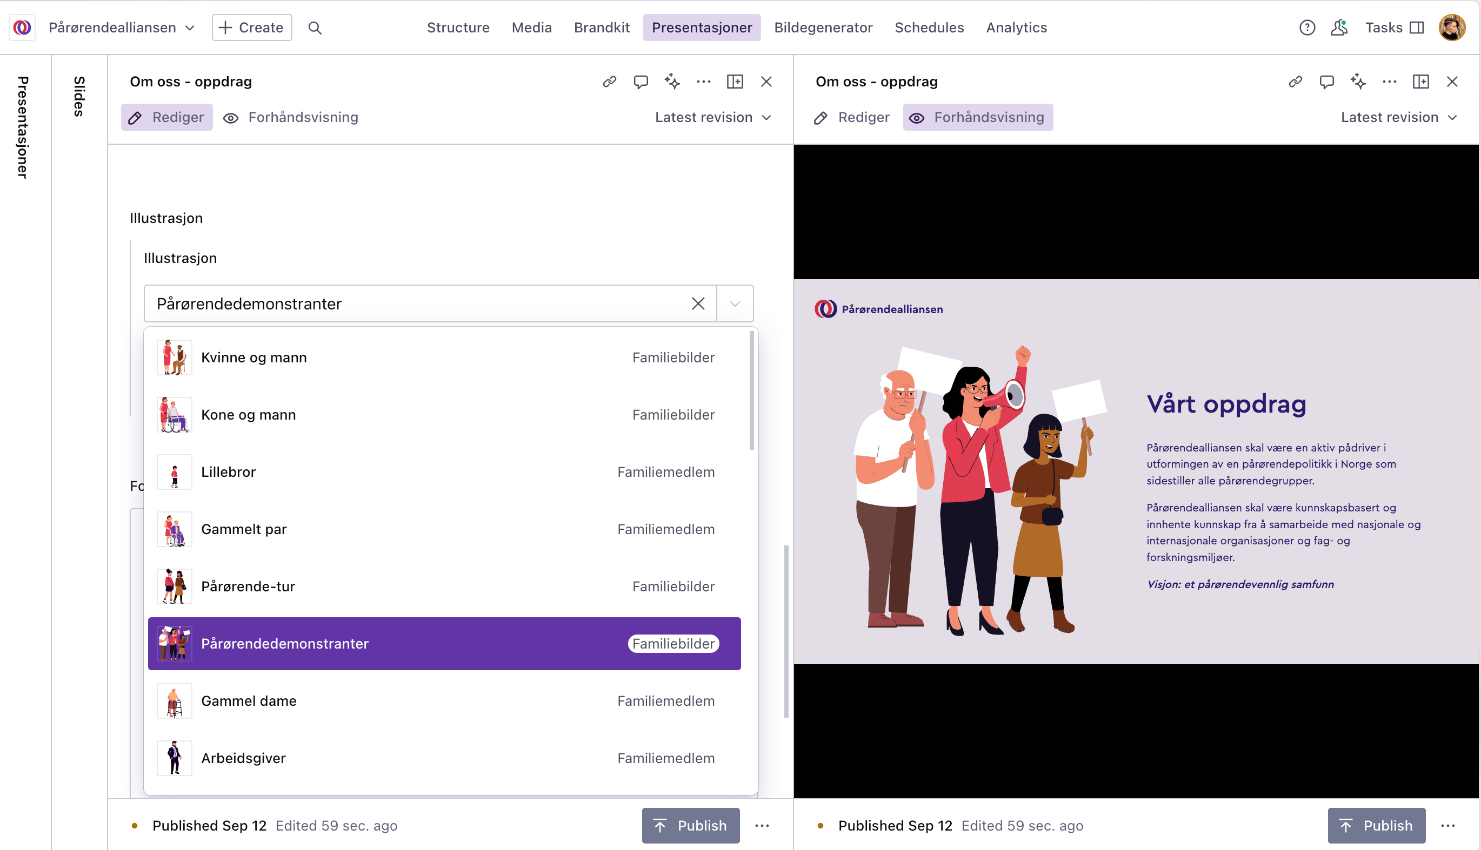Click the illustration dropdown list scrollbar

point(751,391)
